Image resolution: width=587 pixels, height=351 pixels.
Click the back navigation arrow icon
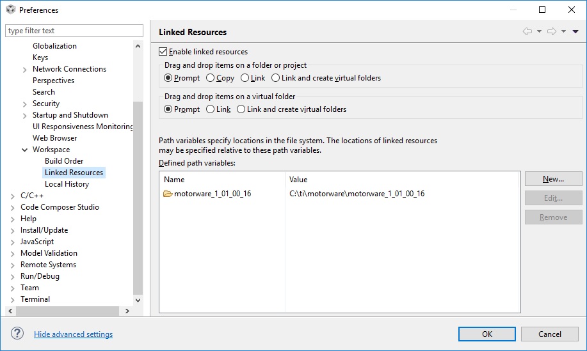(x=527, y=31)
